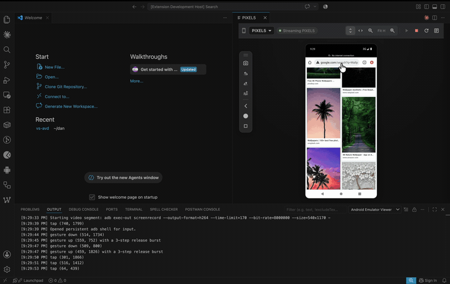Restart the stream with refresh icon
450x284 pixels.
[x=426, y=31]
